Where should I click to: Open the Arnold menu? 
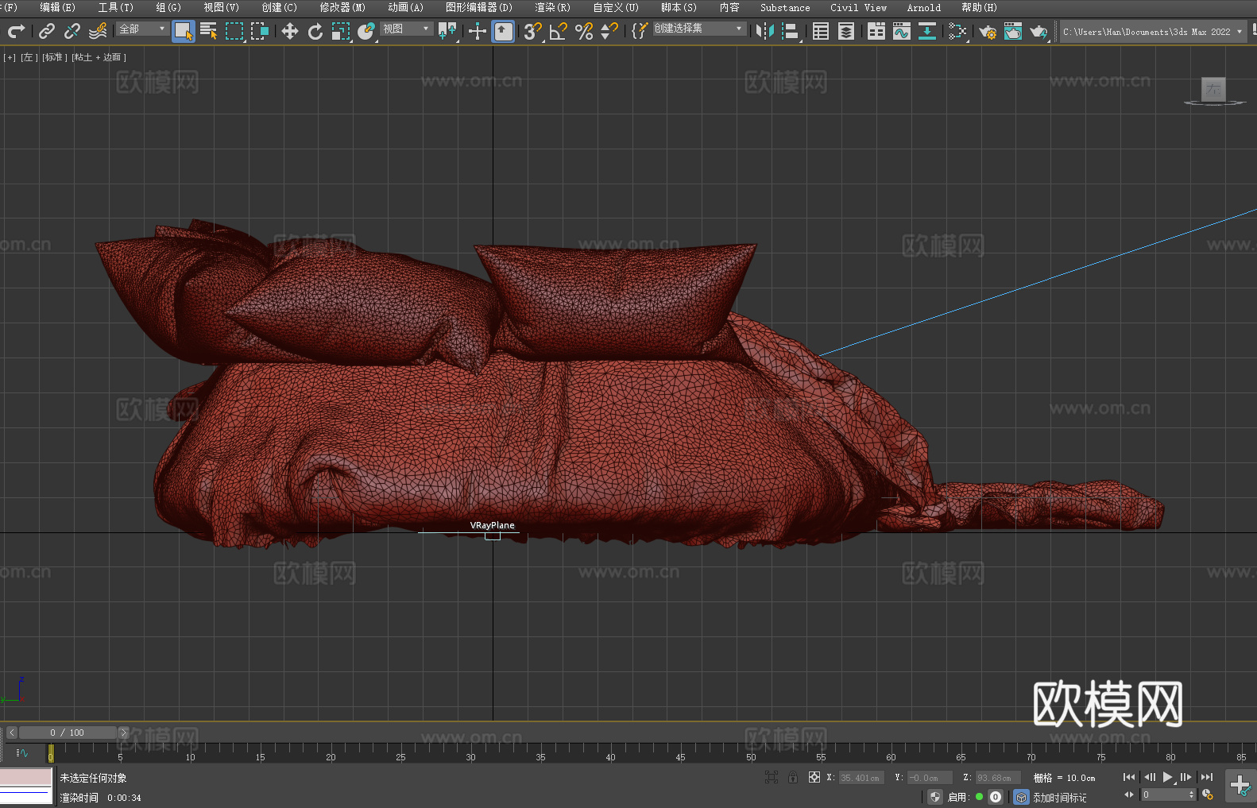pyautogui.click(x=923, y=7)
